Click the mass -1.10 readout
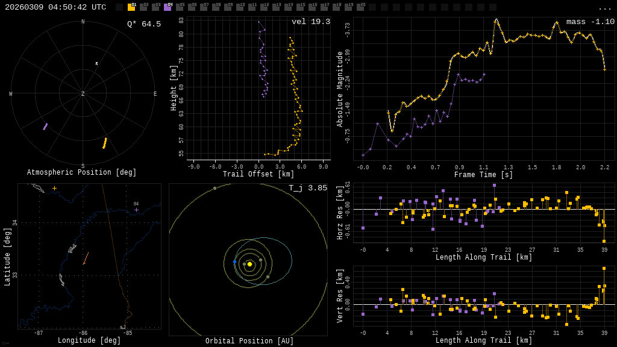The height and width of the screenshot is (347, 617). 590,22
